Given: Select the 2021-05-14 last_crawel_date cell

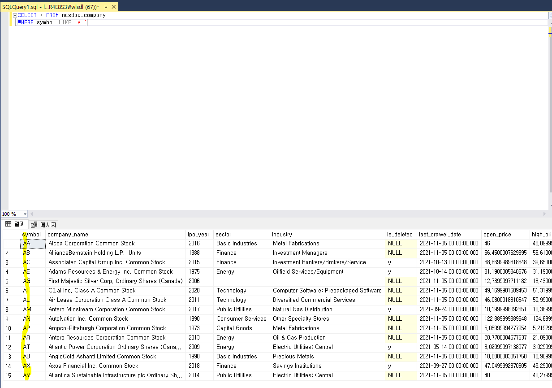Looking at the screenshot, I should coord(449,347).
